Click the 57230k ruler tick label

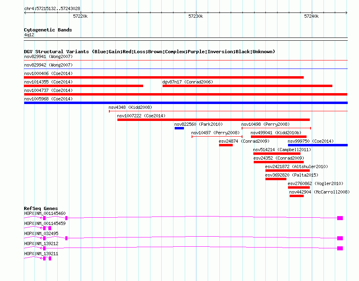[x=196, y=16]
